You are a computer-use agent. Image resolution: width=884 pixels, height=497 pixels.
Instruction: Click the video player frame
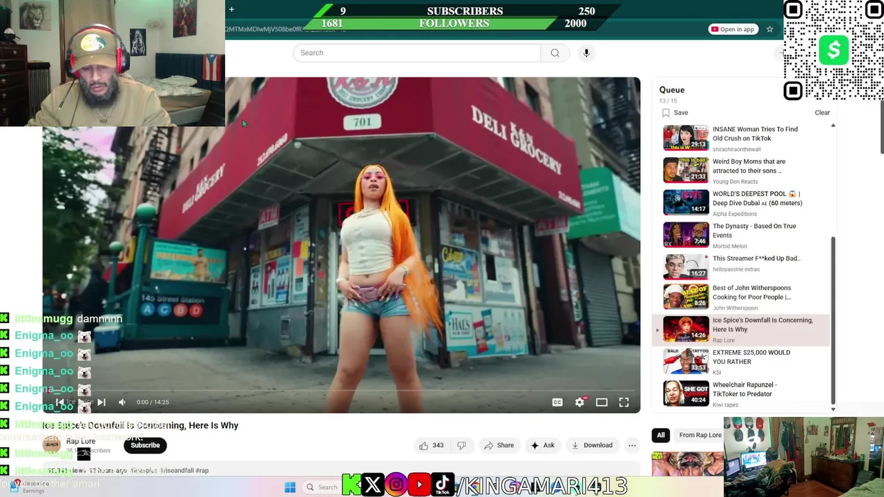[x=341, y=245]
